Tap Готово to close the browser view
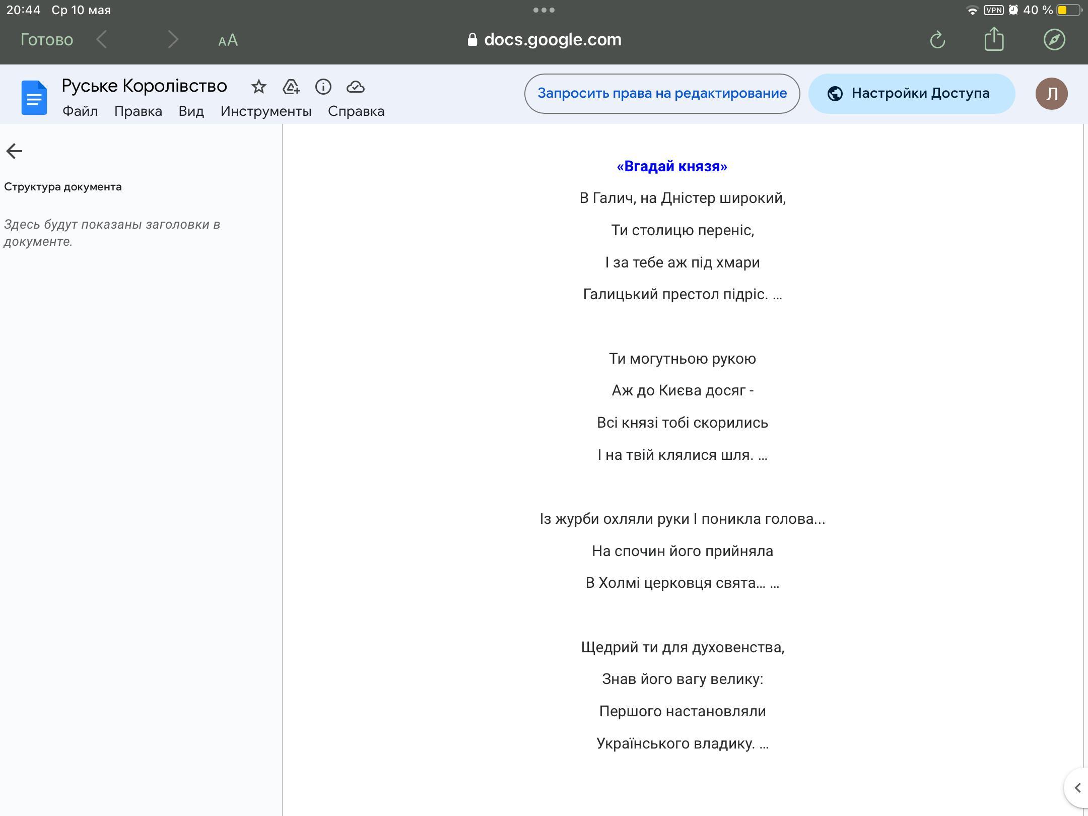 pyautogui.click(x=47, y=39)
